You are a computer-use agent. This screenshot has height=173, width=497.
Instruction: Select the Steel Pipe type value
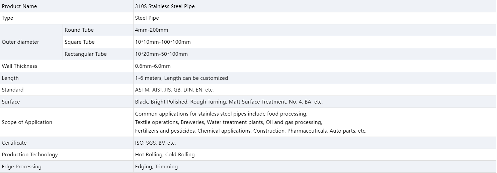click(147, 18)
